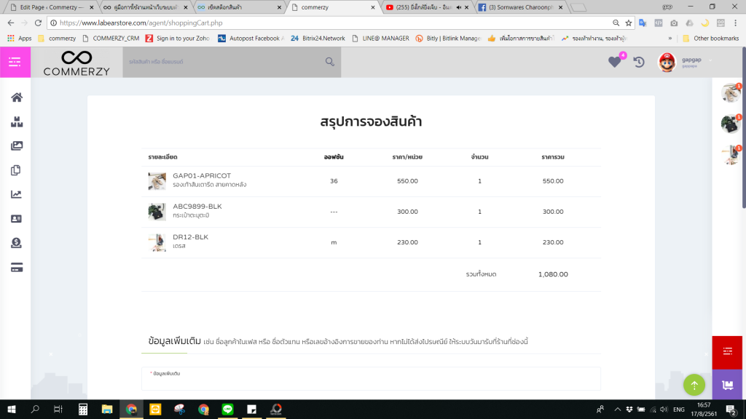Click browser back arrow
Viewport: 746px width, 419px height.
pos(10,23)
